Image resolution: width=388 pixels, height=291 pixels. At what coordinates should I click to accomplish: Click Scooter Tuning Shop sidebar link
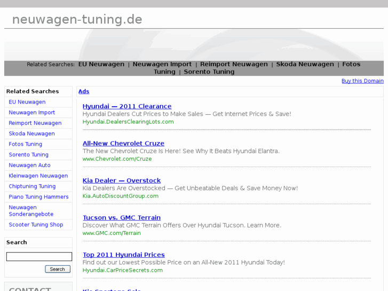coord(36,225)
